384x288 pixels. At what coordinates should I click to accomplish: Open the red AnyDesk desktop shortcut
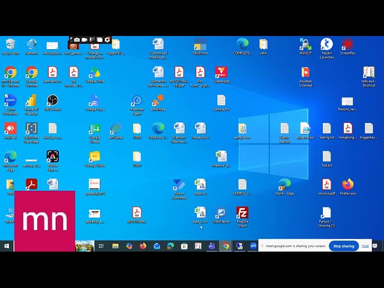tap(10, 131)
